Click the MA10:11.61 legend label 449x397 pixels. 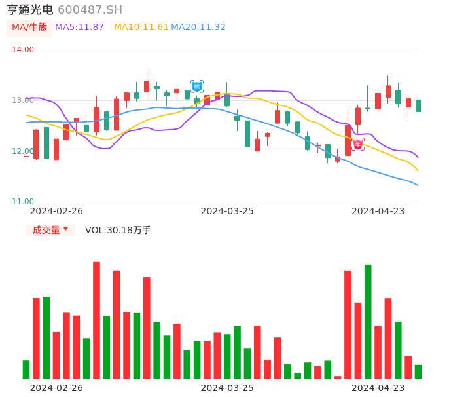141,28
